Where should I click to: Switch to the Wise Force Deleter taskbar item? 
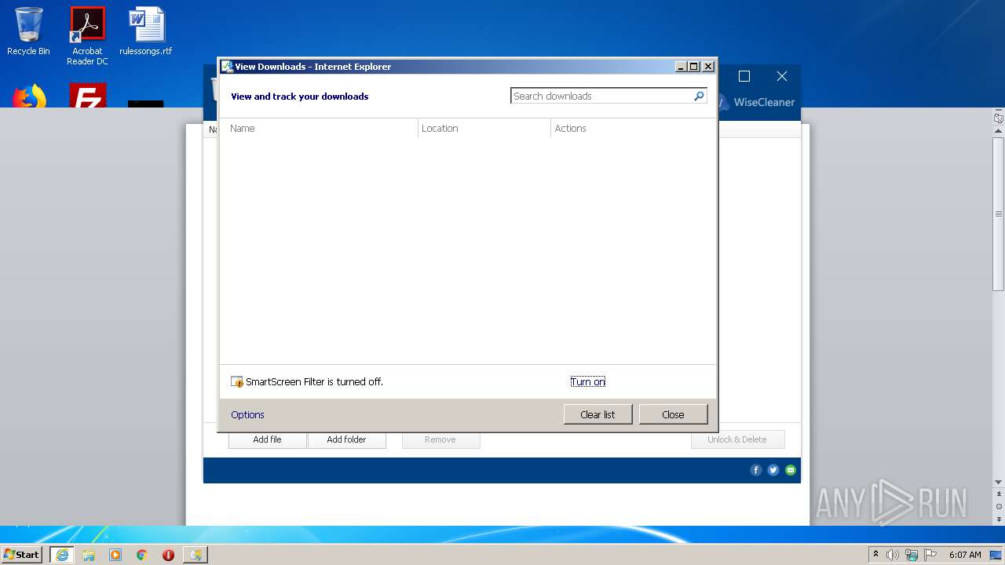(196, 555)
